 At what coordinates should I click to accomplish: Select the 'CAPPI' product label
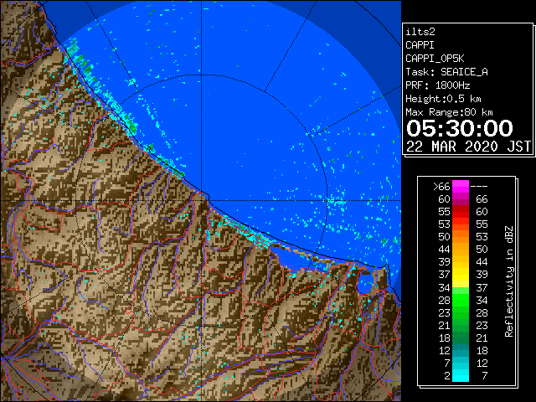tap(420, 45)
